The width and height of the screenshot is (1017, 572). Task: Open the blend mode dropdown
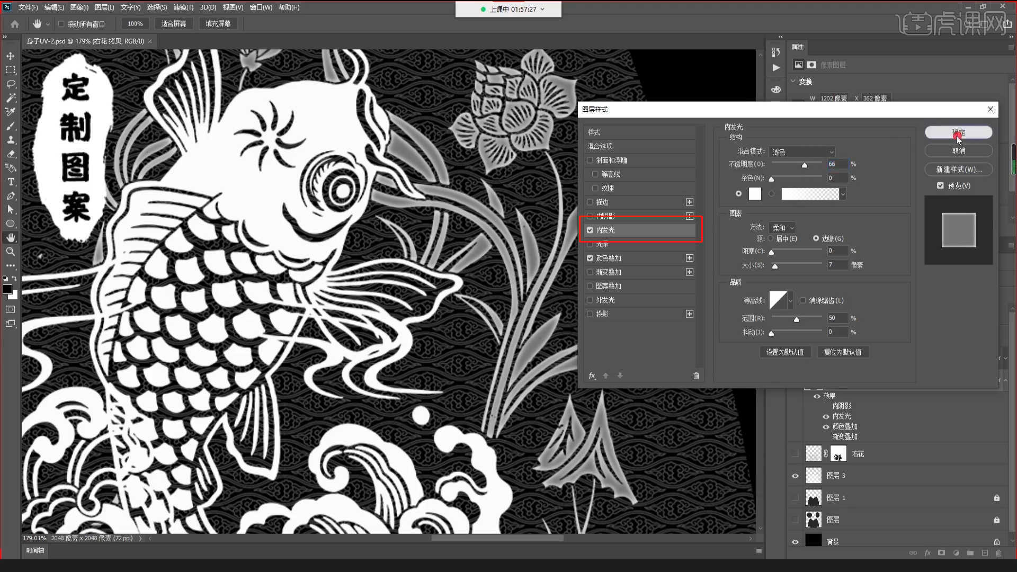(x=802, y=151)
